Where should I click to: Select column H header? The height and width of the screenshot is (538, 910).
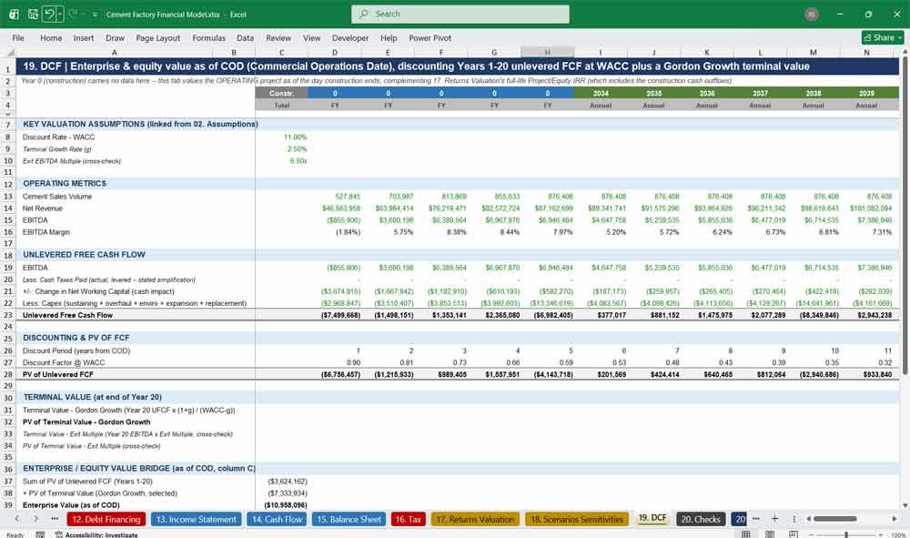pyautogui.click(x=547, y=52)
